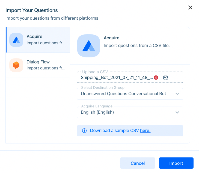Follow the sample CSV 'here' link

(145, 131)
